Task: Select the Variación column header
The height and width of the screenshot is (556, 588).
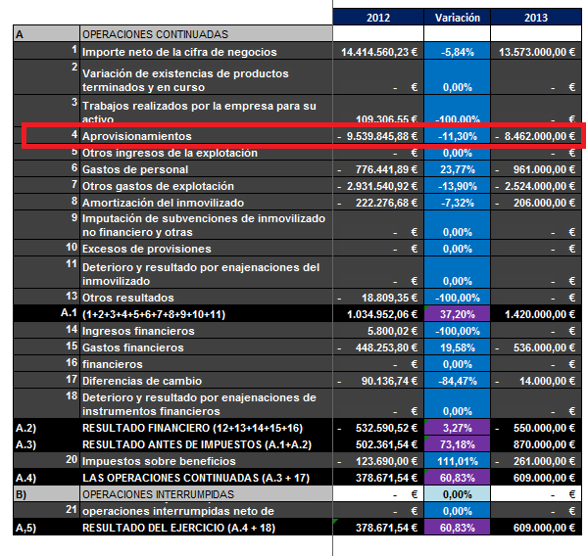Action: 457,18
